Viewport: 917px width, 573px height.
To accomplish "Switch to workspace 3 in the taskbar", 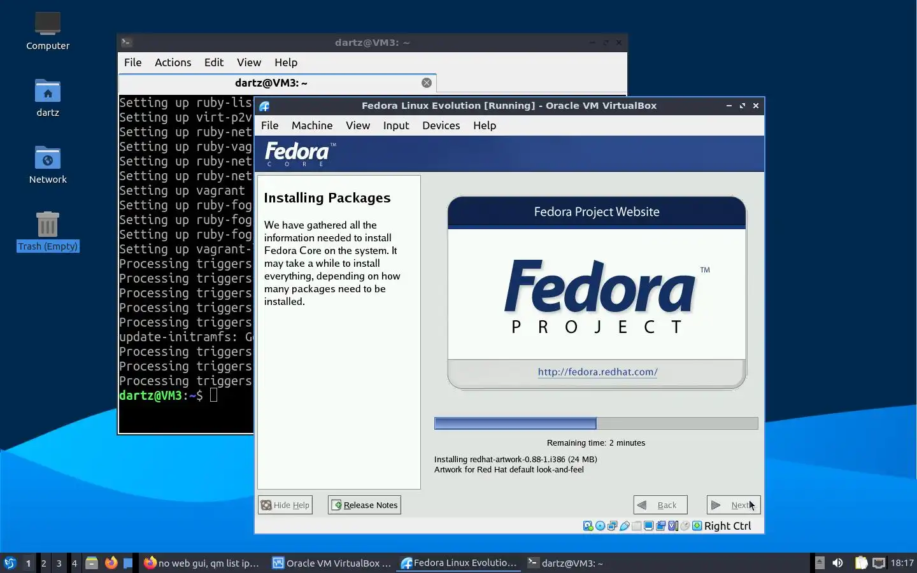I will coord(59,563).
